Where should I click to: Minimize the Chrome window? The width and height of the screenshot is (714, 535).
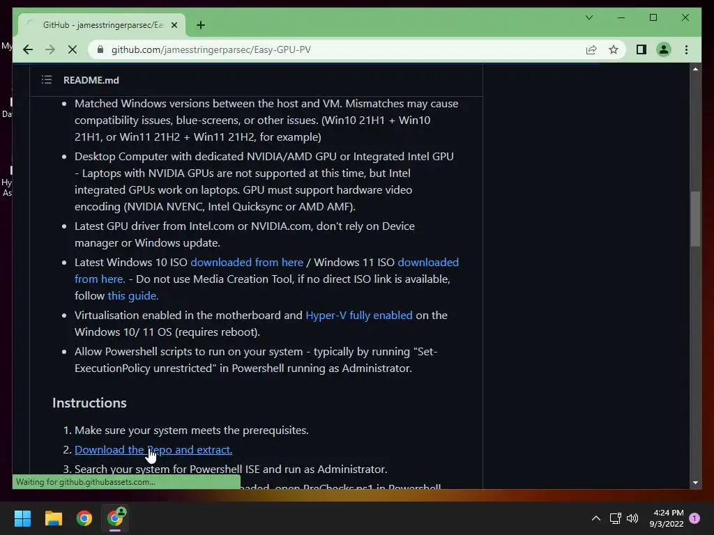(621, 17)
